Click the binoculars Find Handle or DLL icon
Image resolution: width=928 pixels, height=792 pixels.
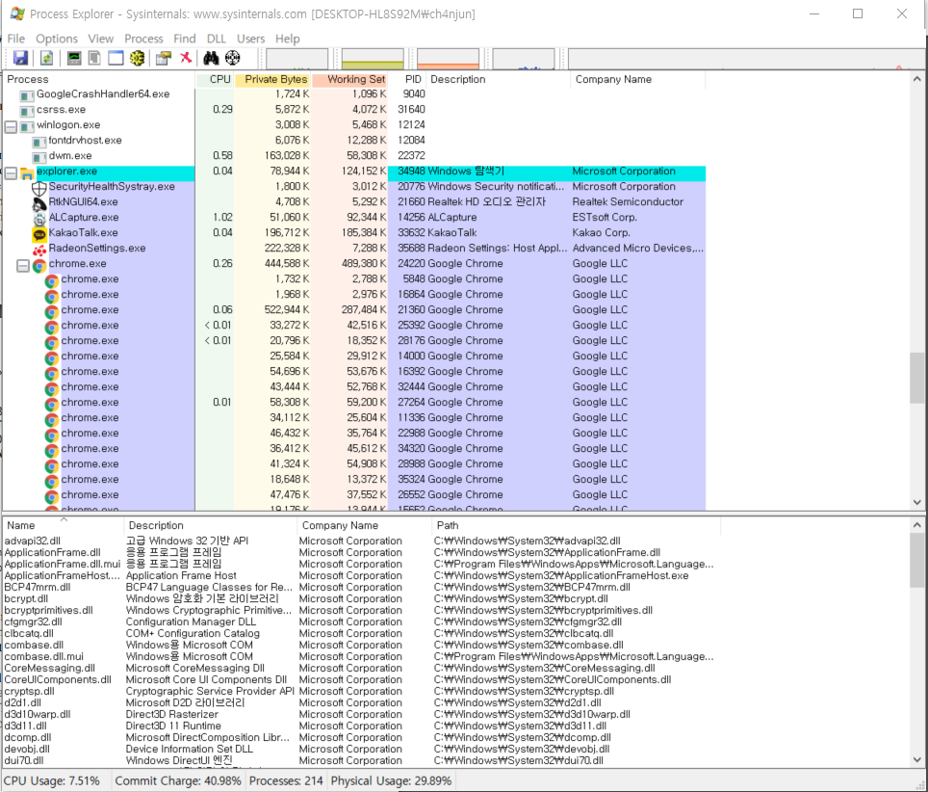tap(211, 58)
